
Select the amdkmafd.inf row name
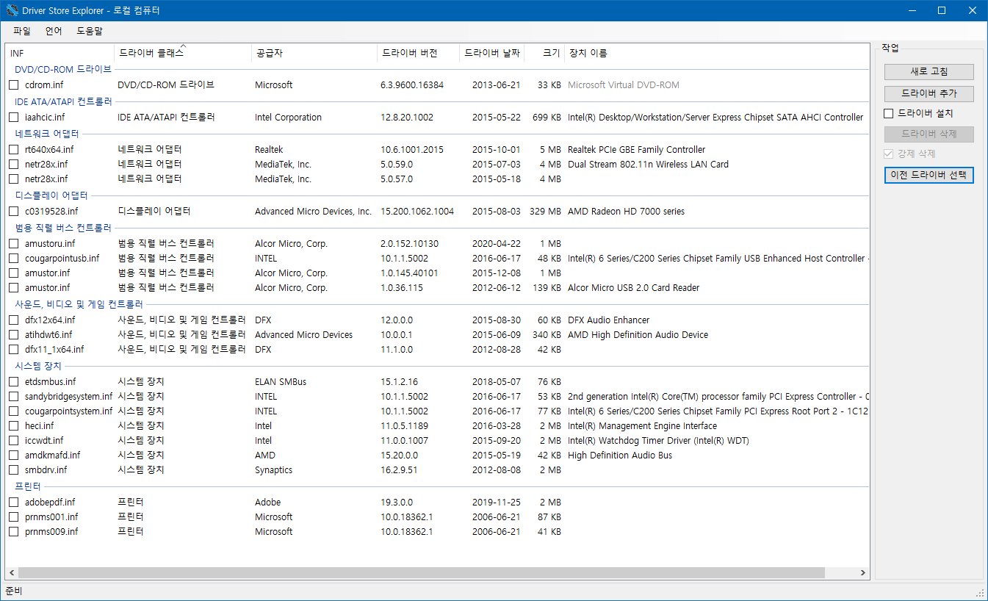pos(53,456)
